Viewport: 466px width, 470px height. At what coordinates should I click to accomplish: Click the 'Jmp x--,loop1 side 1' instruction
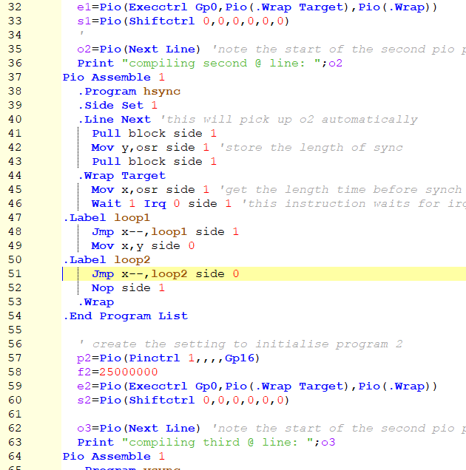point(165,232)
